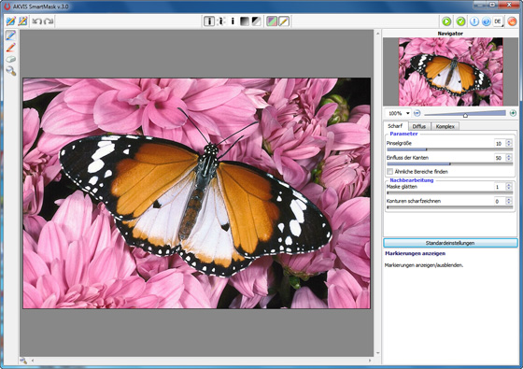Click the save strokes icon with orange pencil
Screen dimensions: 523x369
click(22, 21)
